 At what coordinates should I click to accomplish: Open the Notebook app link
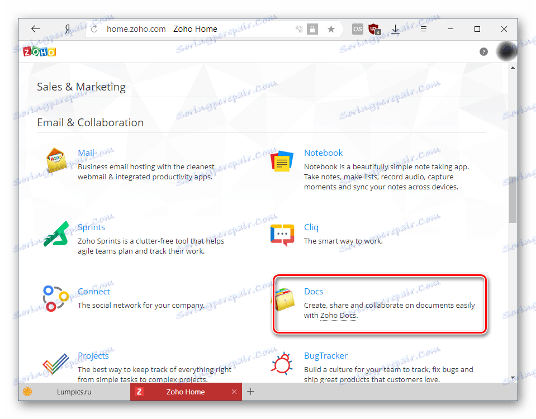tap(324, 153)
